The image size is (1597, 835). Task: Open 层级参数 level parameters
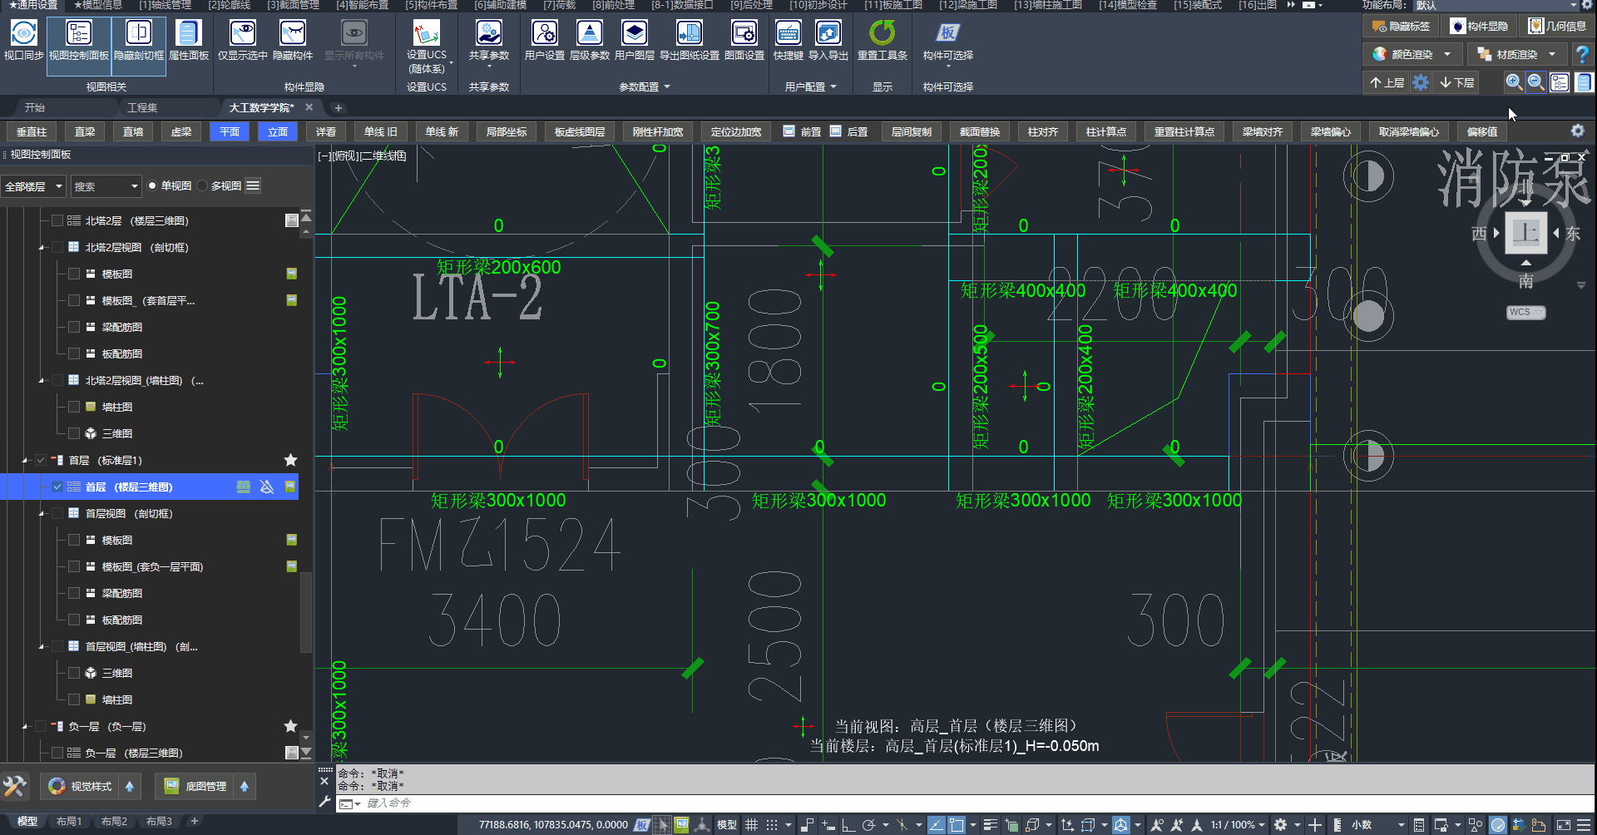point(589,41)
